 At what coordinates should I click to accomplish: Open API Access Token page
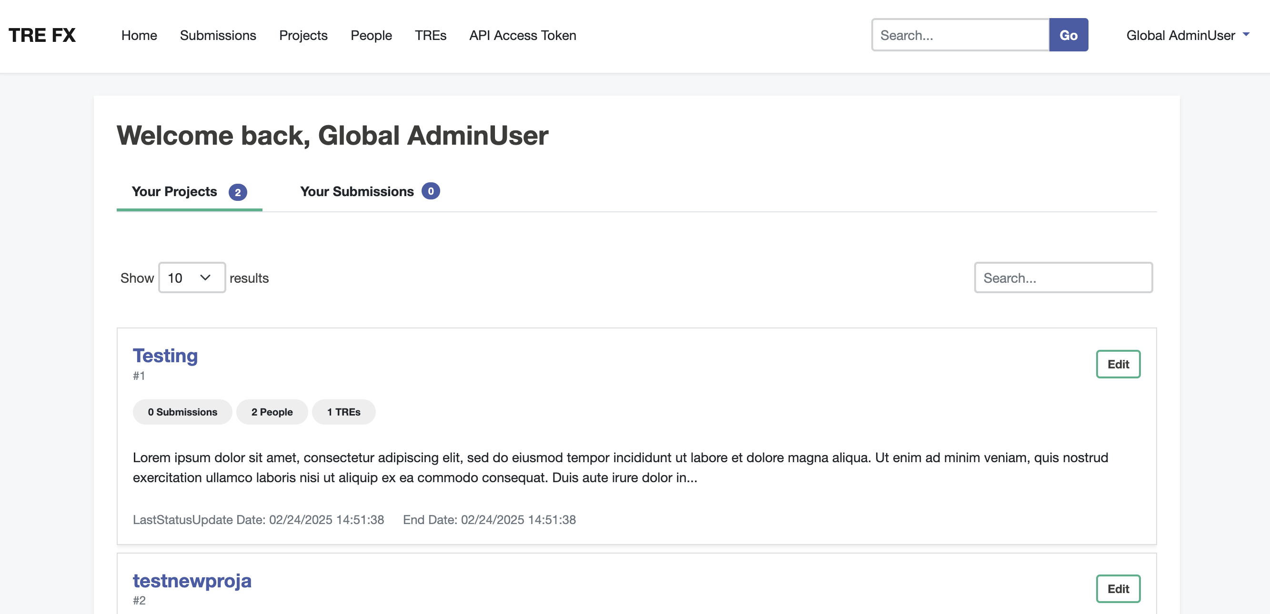522,35
